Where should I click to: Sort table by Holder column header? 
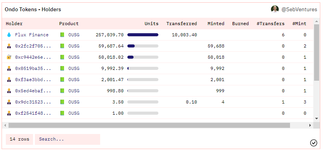[x=14, y=24]
